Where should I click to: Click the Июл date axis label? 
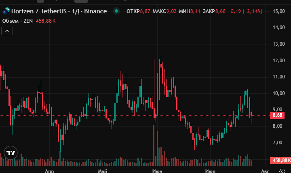tap(210, 171)
